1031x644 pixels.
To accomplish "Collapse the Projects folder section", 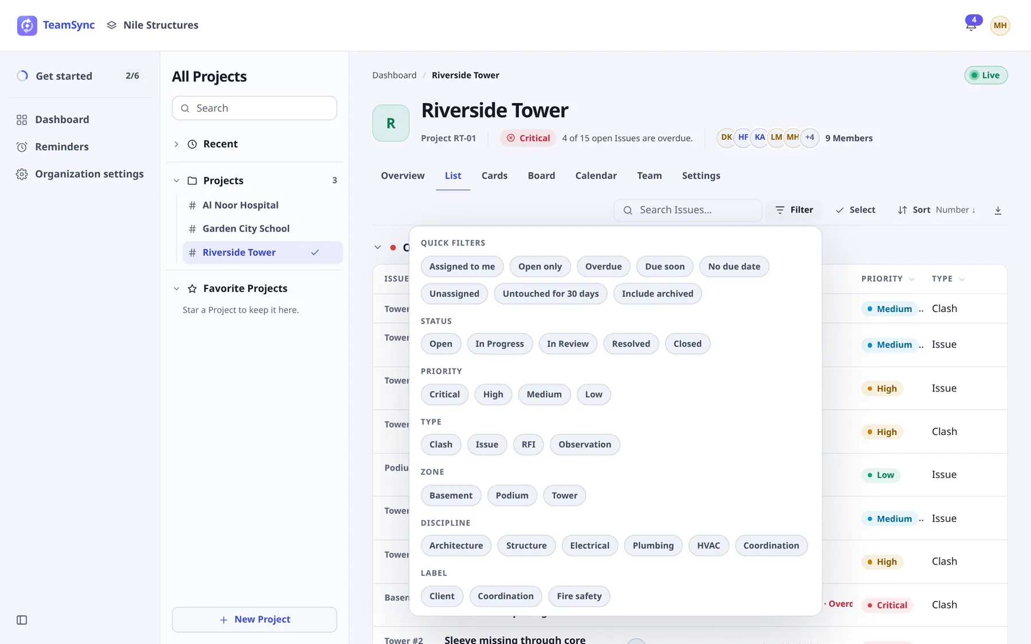I will click(x=176, y=181).
